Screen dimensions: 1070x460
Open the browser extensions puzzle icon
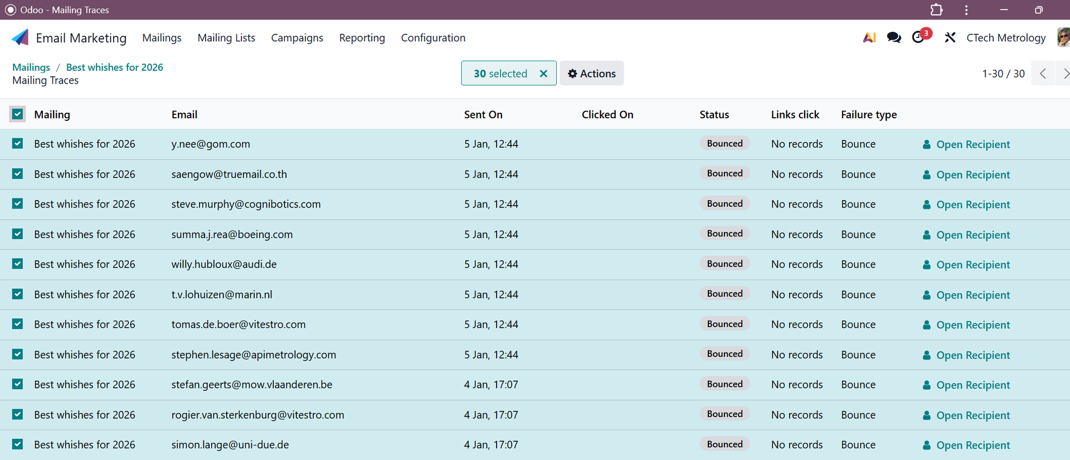click(936, 10)
